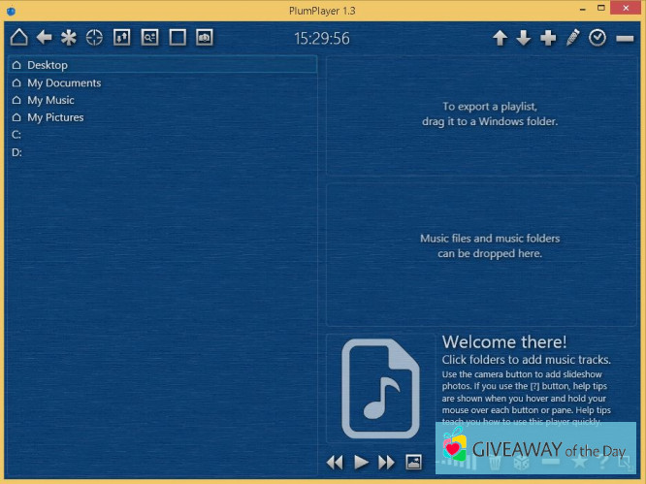Click the picture icon beside playback controls
The image size is (646, 484).
(413, 462)
